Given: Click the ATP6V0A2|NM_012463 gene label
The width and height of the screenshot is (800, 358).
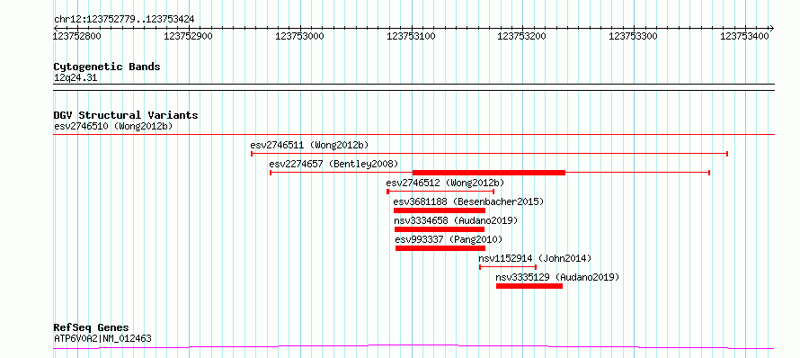Looking at the screenshot, I should 102,338.
